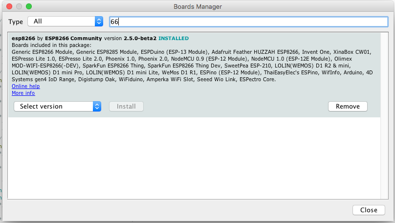Close the Boards Manager with Close button
The width and height of the screenshot is (395, 223).
[369, 210]
